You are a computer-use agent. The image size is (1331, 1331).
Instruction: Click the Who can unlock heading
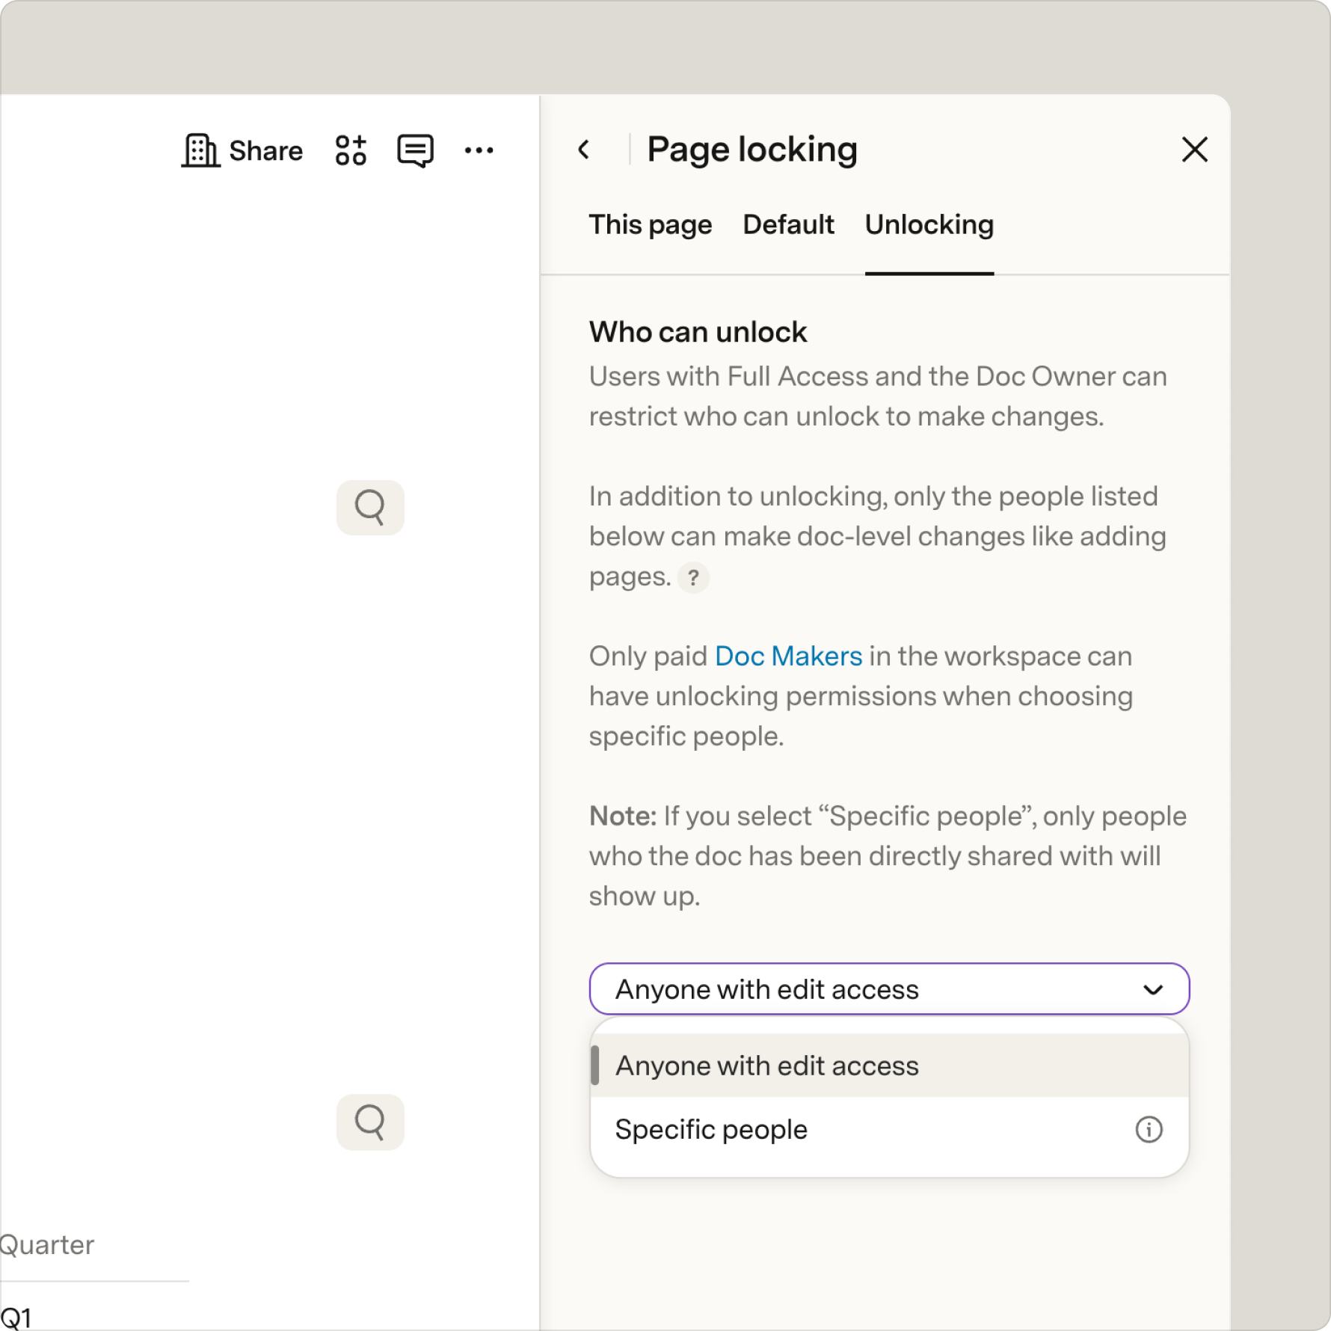[698, 332]
